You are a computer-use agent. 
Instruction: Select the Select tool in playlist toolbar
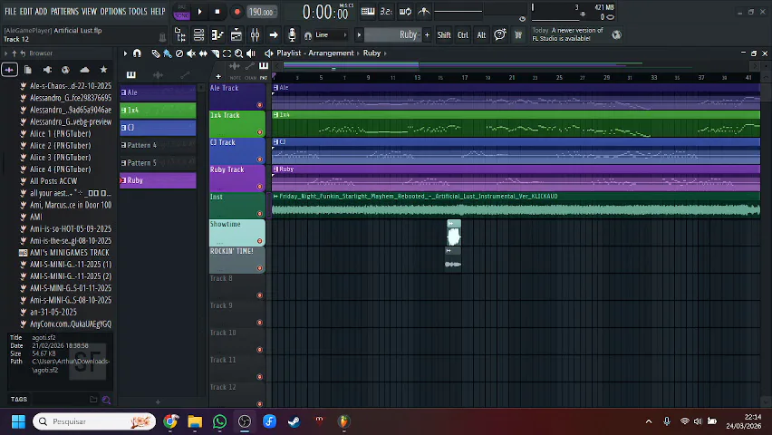(x=227, y=53)
